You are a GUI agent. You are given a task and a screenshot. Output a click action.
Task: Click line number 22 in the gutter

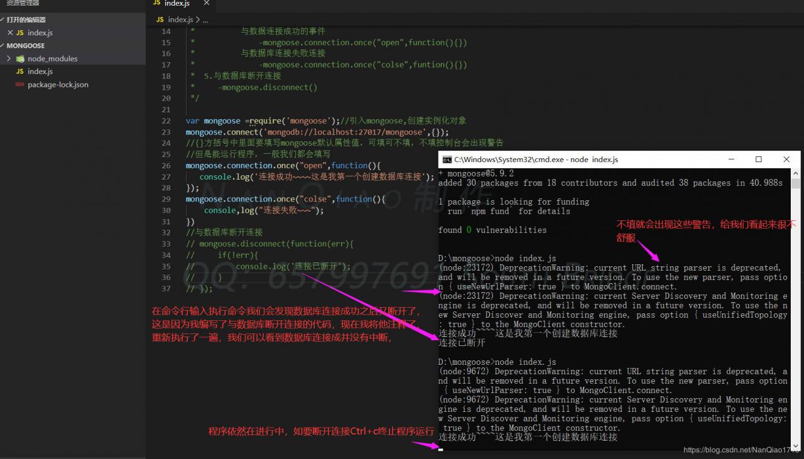tap(166, 121)
